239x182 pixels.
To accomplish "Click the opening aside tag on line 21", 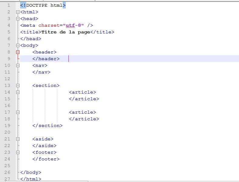I will click(43, 139).
